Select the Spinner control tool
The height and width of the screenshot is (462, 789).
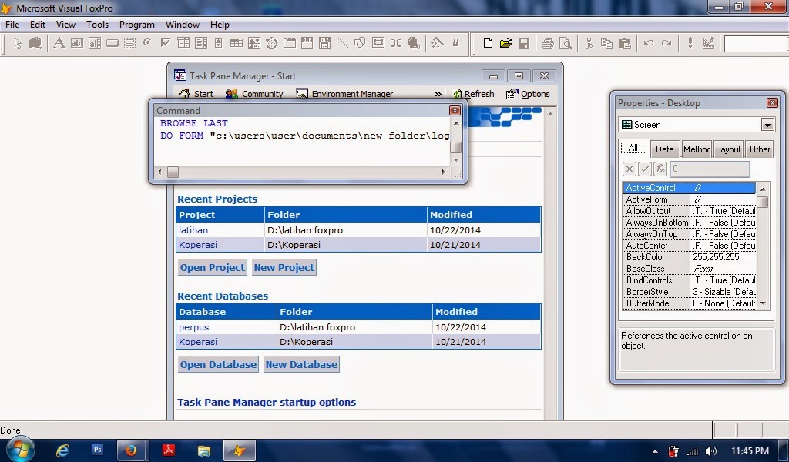(x=218, y=43)
